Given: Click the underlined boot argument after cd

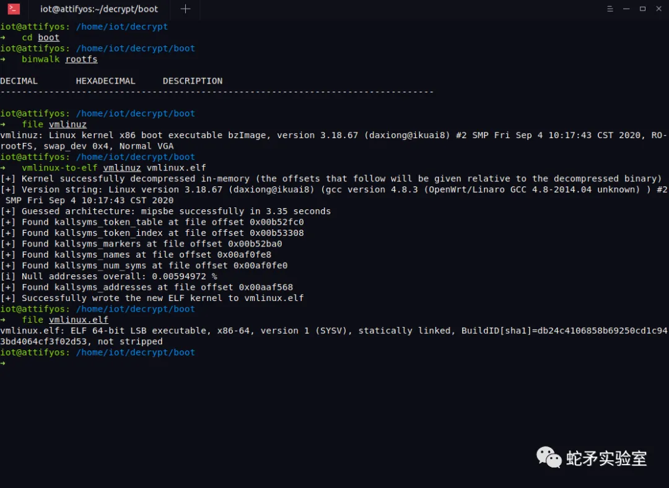Looking at the screenshot, I should coord(48,37).
